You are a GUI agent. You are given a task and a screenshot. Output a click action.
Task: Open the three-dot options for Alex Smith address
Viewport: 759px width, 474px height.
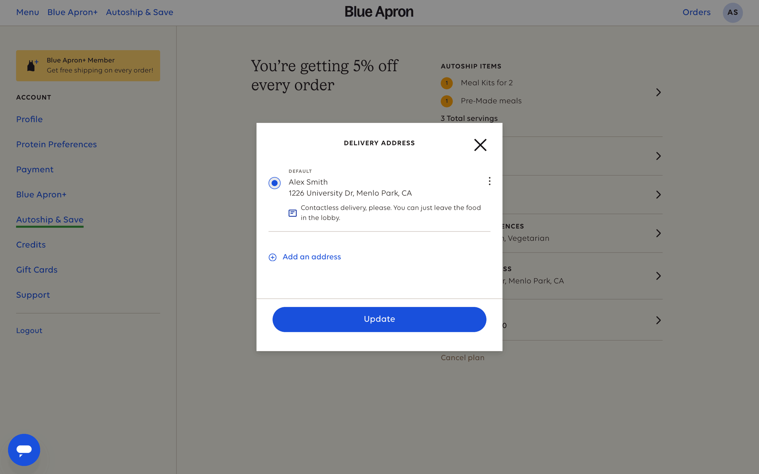489,181
